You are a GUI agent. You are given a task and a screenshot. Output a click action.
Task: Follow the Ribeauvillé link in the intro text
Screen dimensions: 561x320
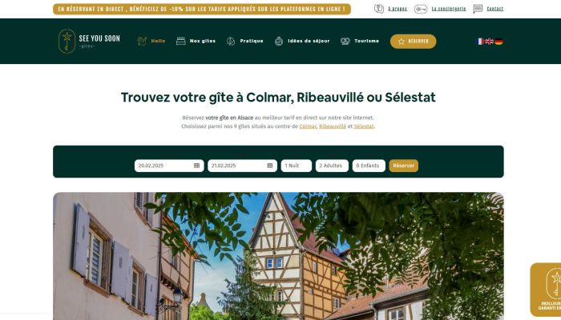[333, 126]
